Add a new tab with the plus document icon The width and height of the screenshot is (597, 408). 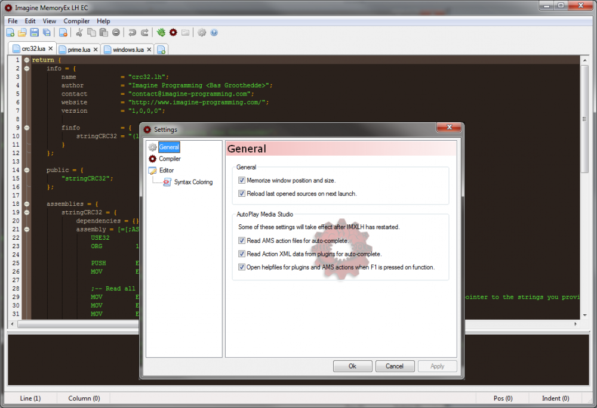pos(161,50)
